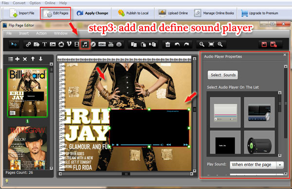
Task: Save with the red floppy icon
Action: 264,44
